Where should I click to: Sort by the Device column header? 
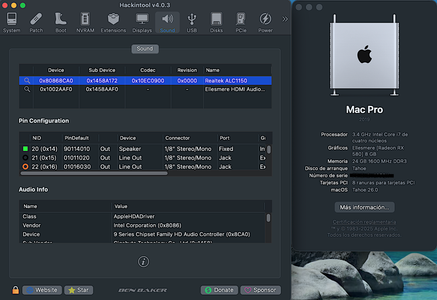click(x=56, y=70)
